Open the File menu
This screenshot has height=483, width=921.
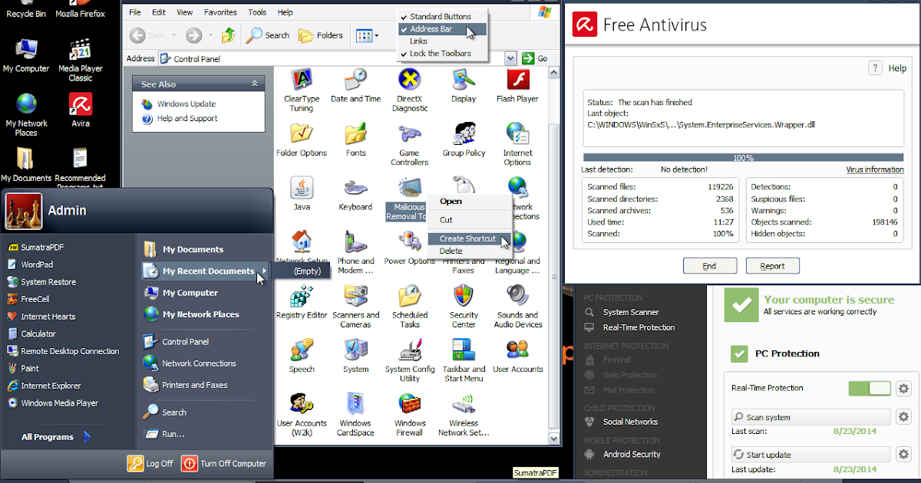pos(135,12)
